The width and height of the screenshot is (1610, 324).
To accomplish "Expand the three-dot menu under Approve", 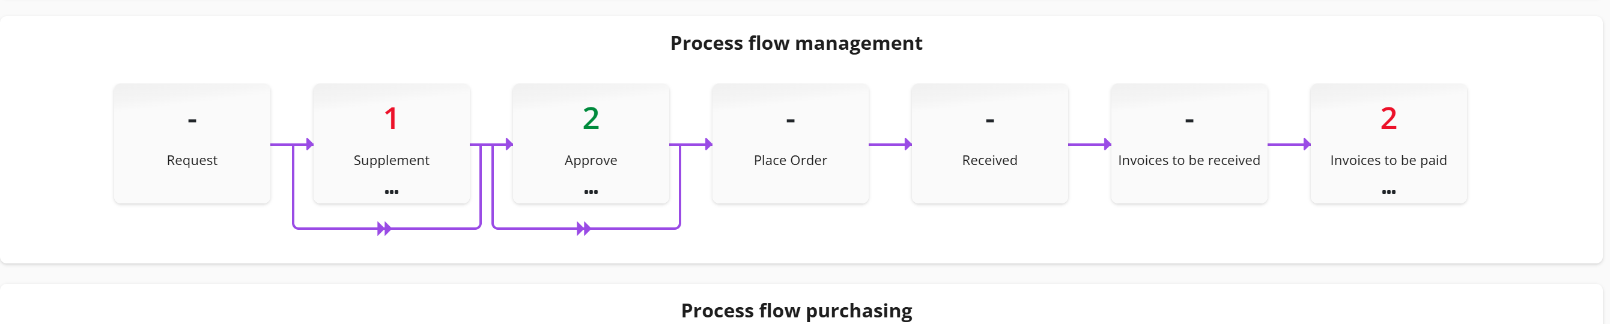I will [591, 191].
